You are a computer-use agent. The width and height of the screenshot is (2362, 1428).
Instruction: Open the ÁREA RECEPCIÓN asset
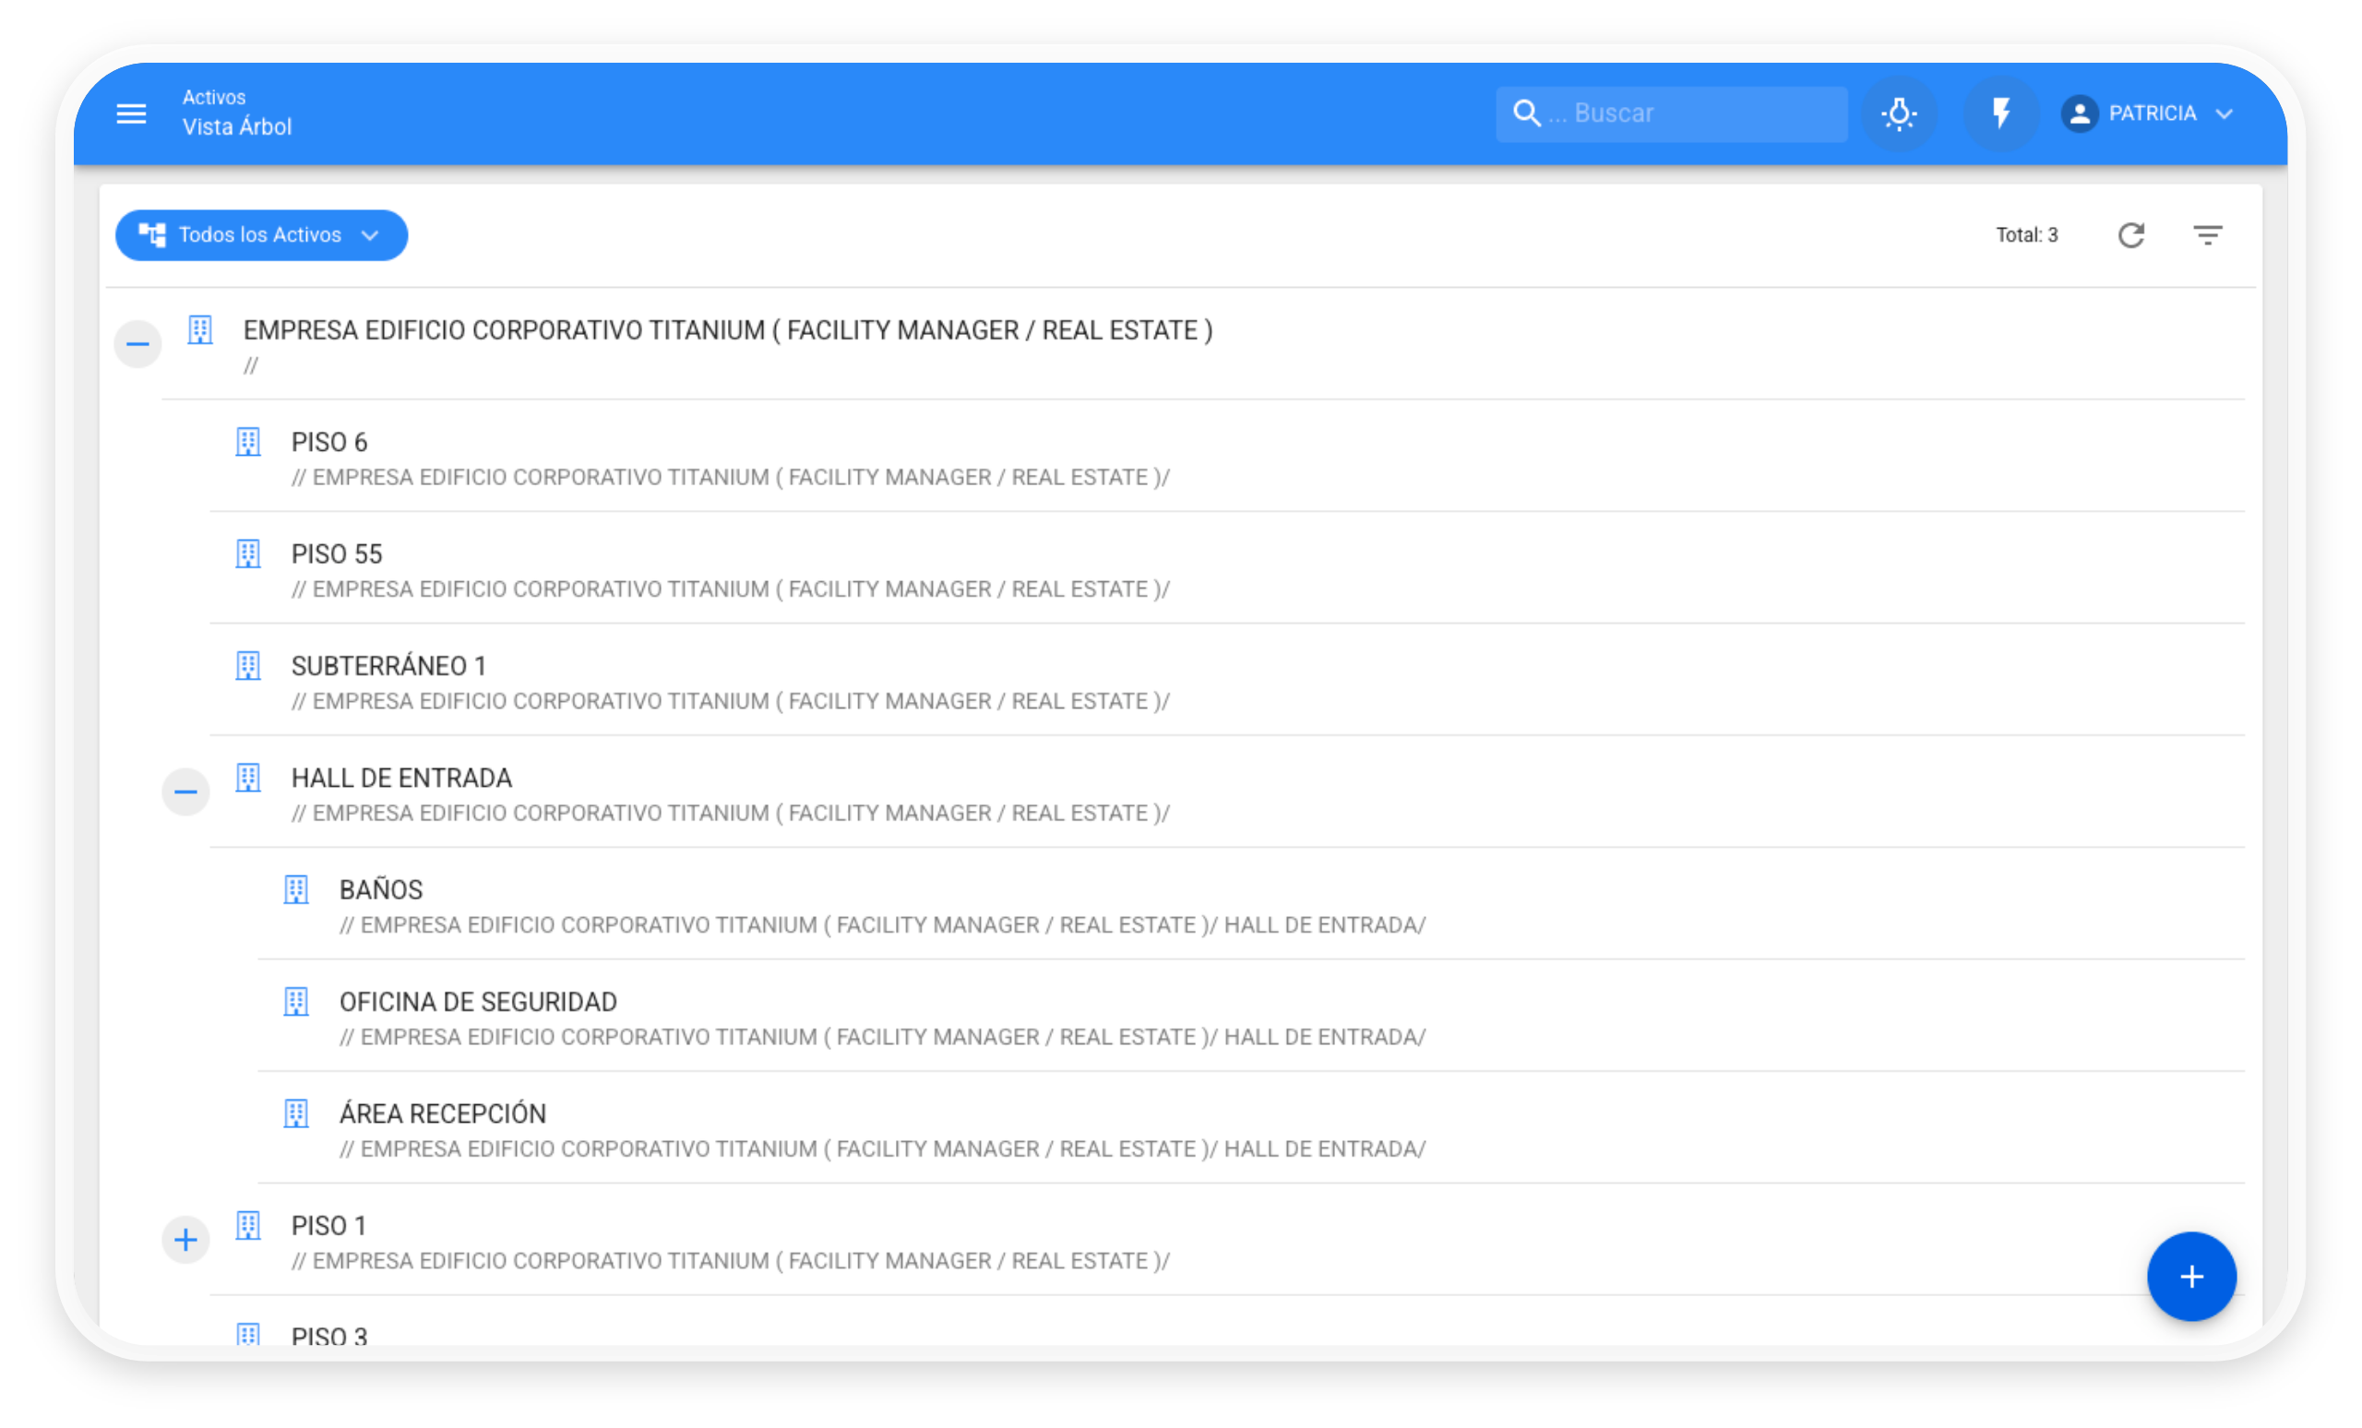[442, 1113]
